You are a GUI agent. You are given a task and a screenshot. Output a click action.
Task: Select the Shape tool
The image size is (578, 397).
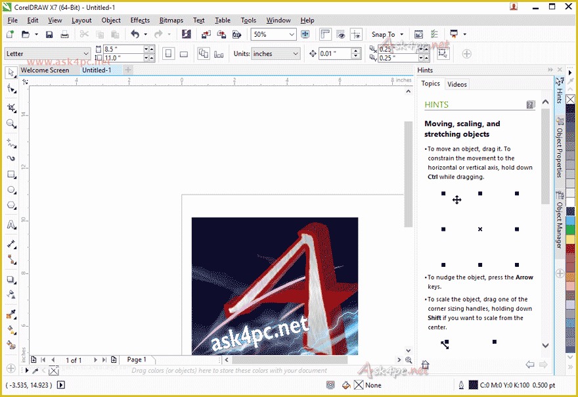11,89
